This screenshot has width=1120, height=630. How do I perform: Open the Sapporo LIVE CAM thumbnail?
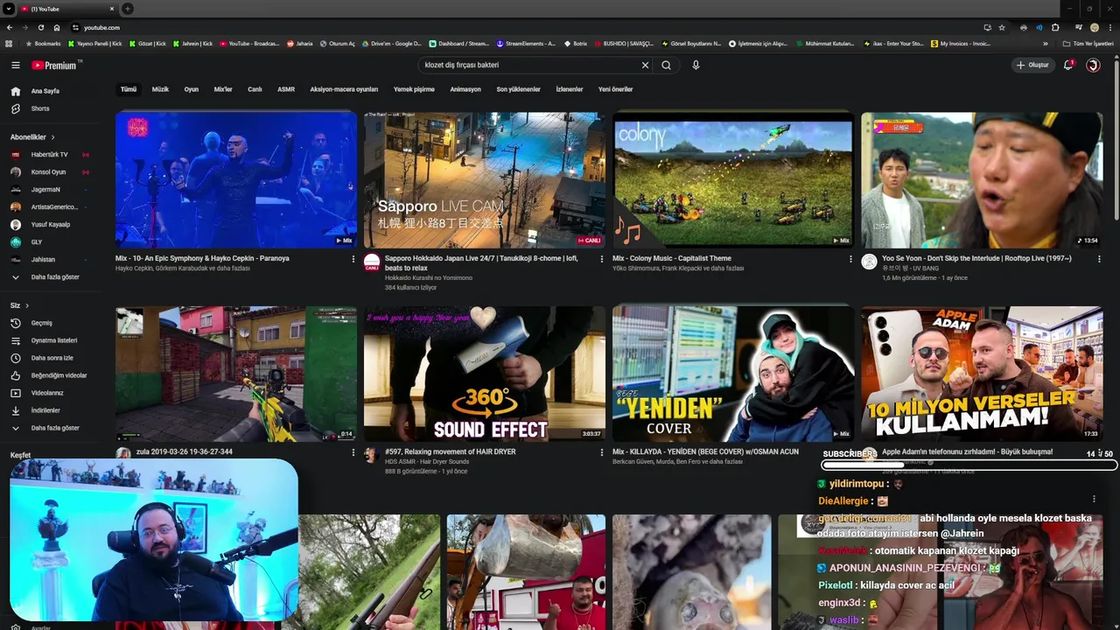click(x=485, y=179)
